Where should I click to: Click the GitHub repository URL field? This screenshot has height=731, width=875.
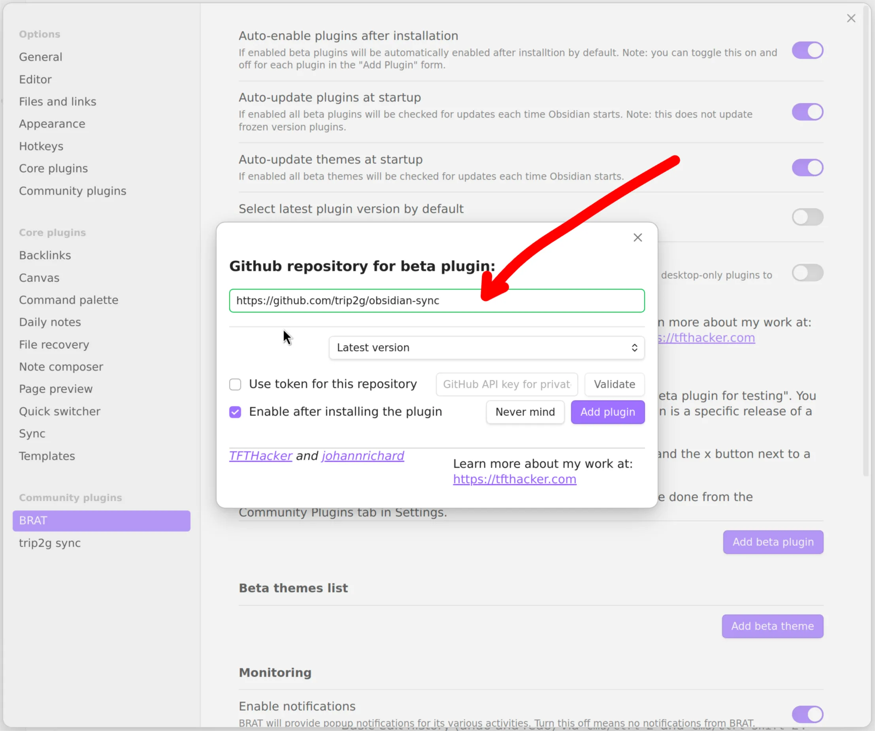click(437, 301)
